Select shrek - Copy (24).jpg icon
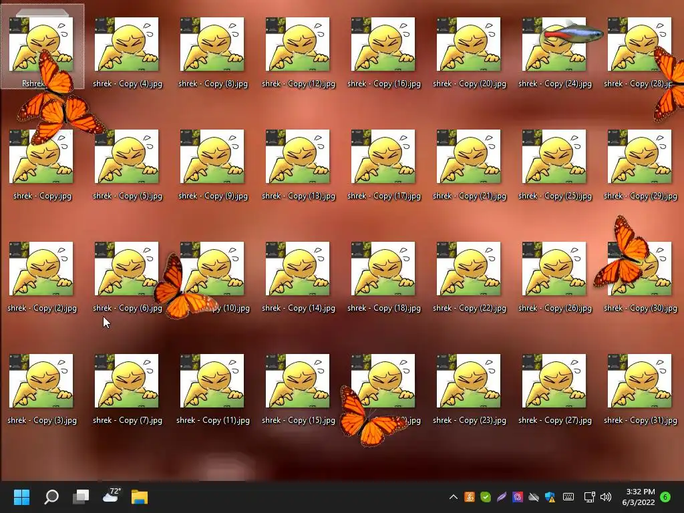The height and width of the screenshot is (513, 684). click(x=554, y=52)
